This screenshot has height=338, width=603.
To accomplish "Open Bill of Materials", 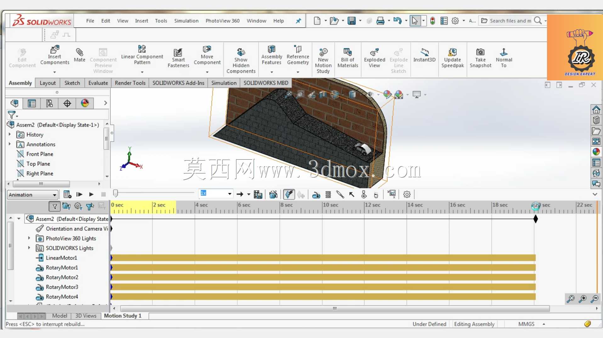I will coord(348,58).
